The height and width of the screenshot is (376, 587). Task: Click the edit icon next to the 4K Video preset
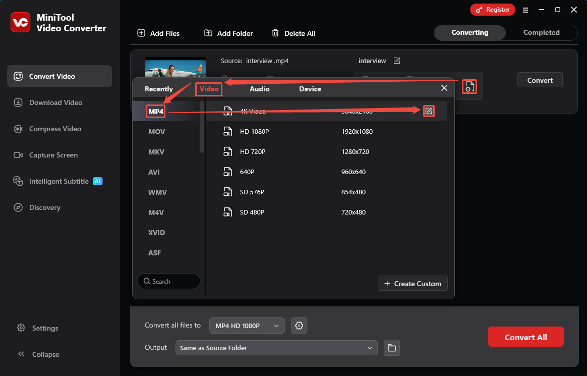[x=429, y=111]
